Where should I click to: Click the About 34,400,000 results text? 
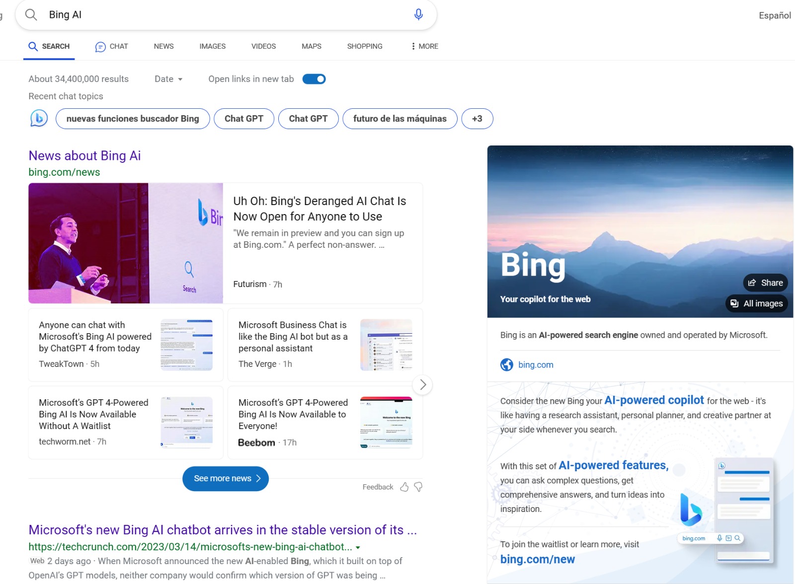79,79
